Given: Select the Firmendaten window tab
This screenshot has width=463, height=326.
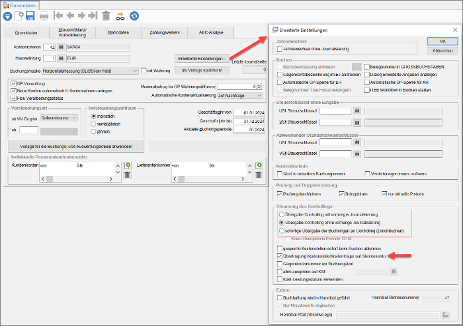Looking at the screenshot, I should click(x=19, y=5).
